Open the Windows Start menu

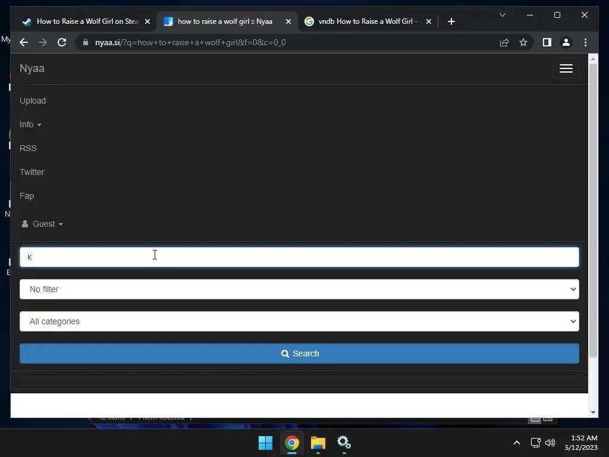tap(266, 443)
